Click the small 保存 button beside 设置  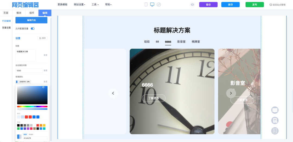click(42, 38)
